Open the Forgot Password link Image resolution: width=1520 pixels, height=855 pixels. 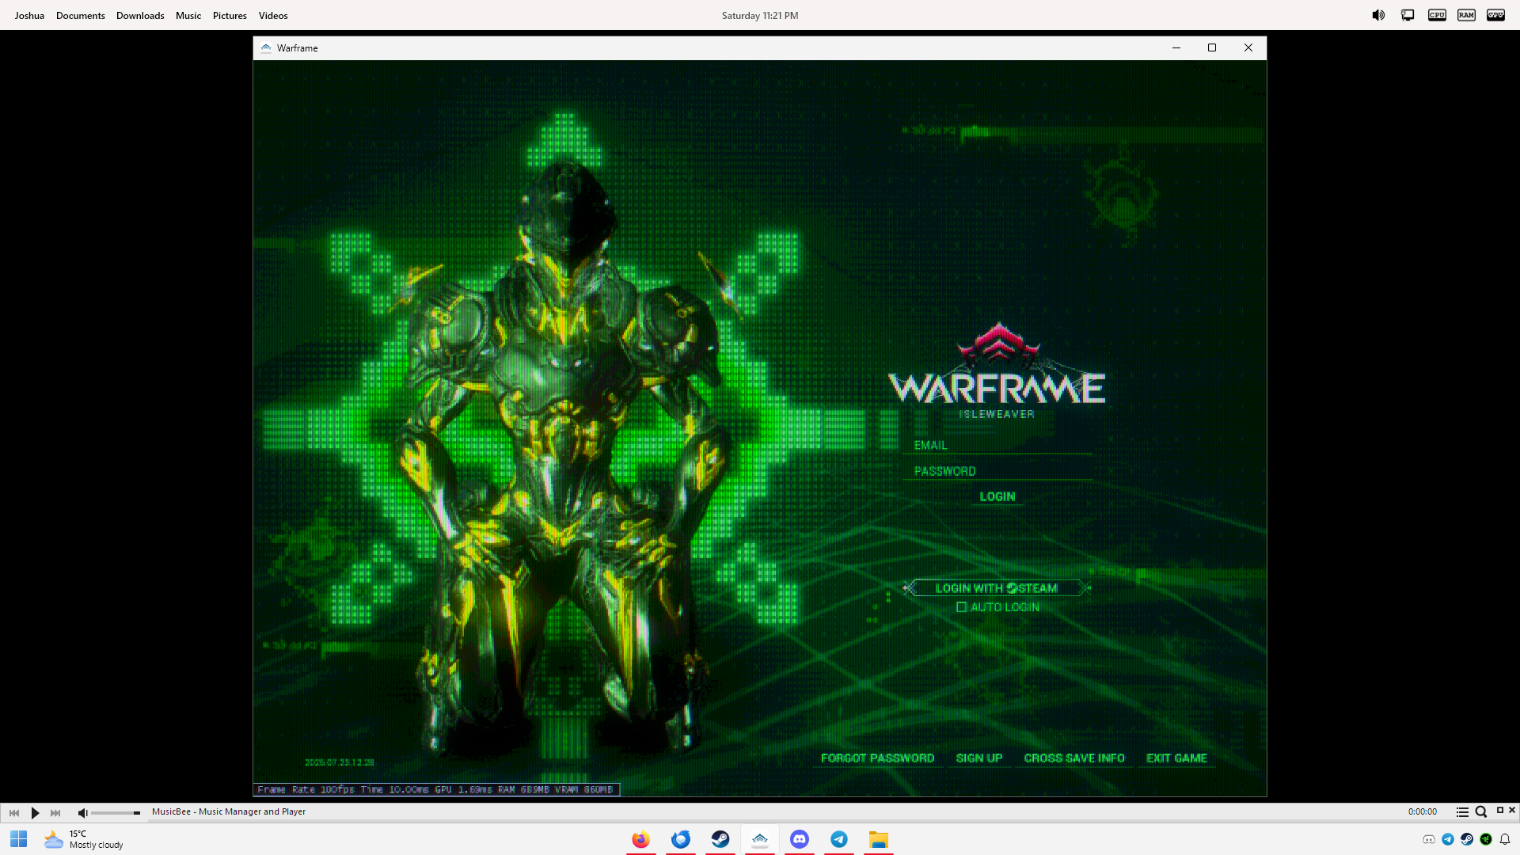pos(877,758)
